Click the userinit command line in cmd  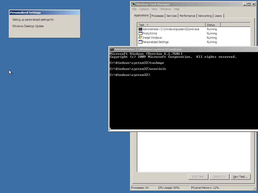[138, 69]
